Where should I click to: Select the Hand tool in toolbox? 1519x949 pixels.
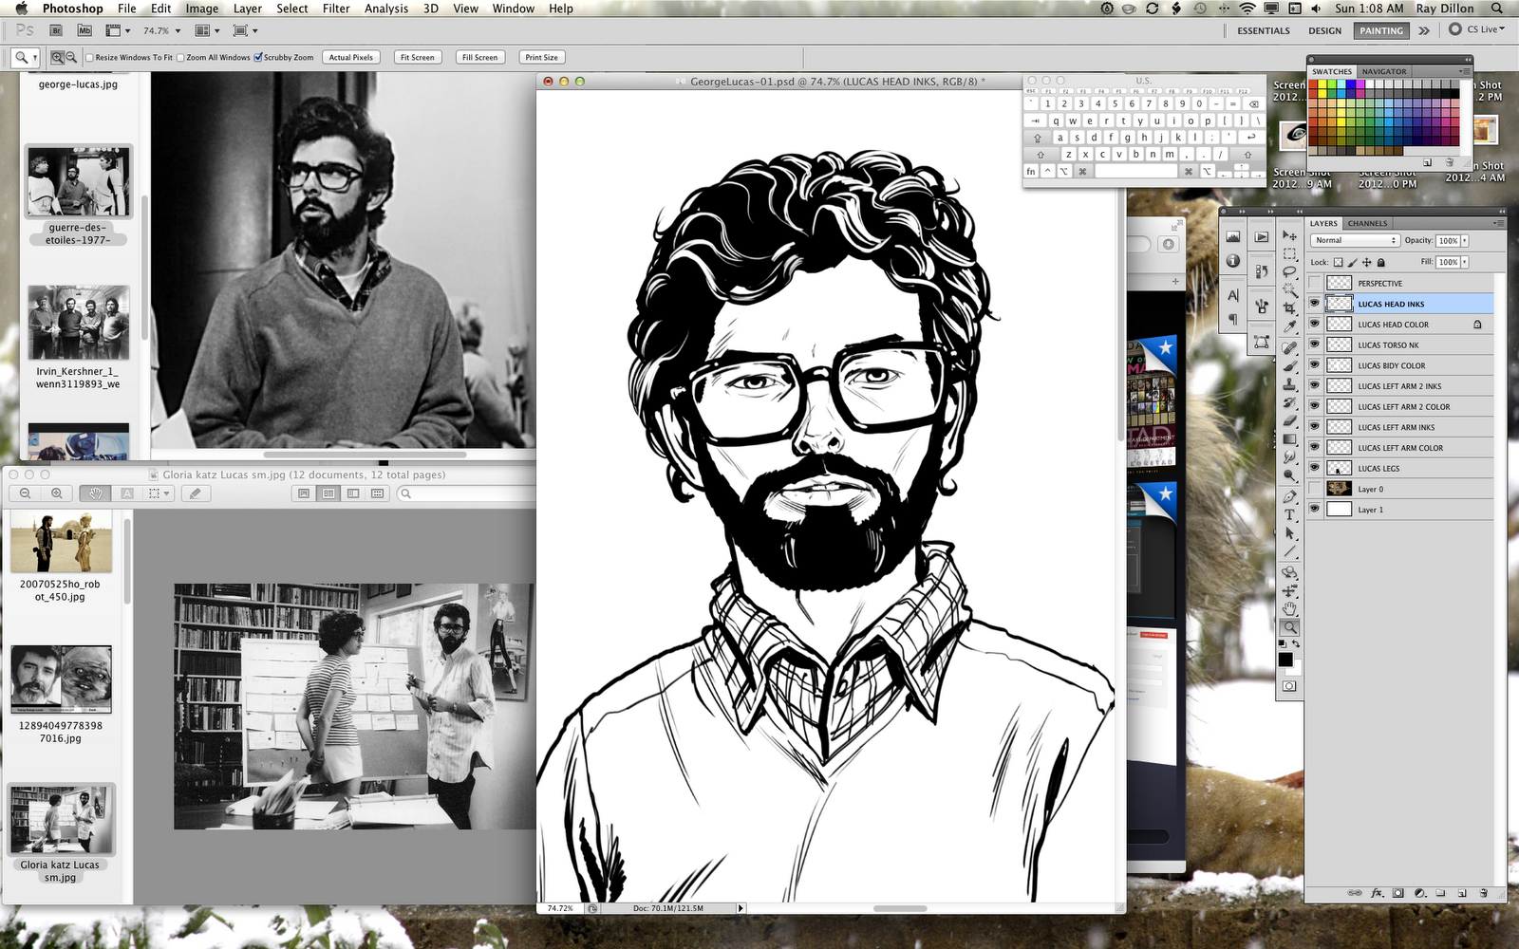1289,609
